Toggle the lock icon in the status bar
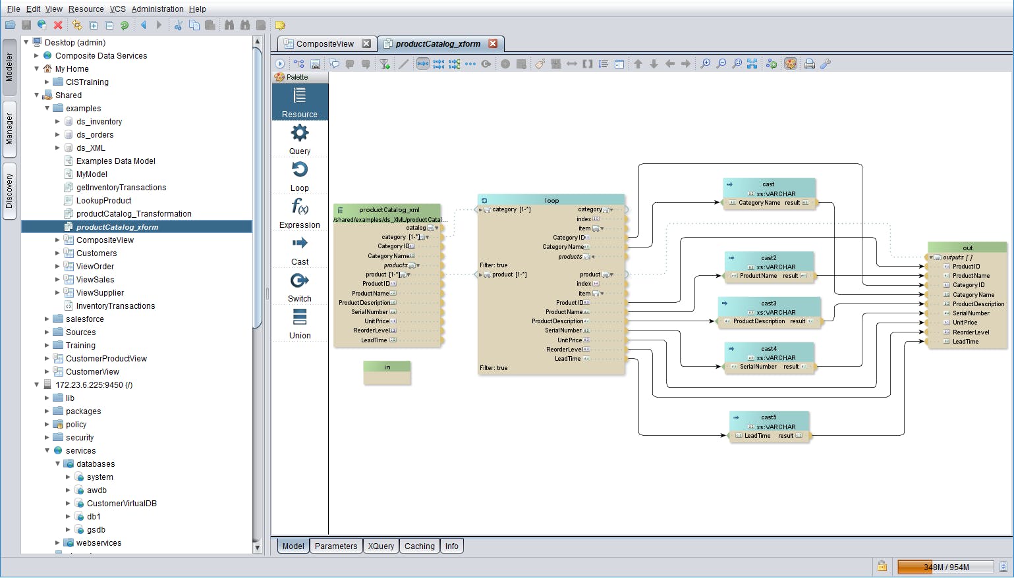Viewport: 1014px width, 578px height. point(882,566)
